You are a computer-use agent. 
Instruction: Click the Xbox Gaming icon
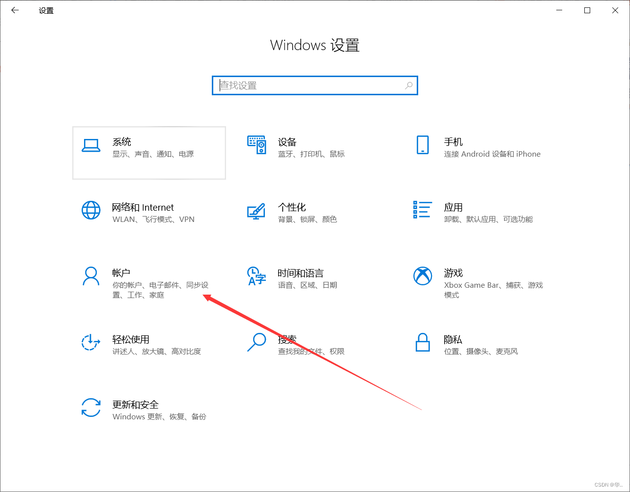point(423,276)
